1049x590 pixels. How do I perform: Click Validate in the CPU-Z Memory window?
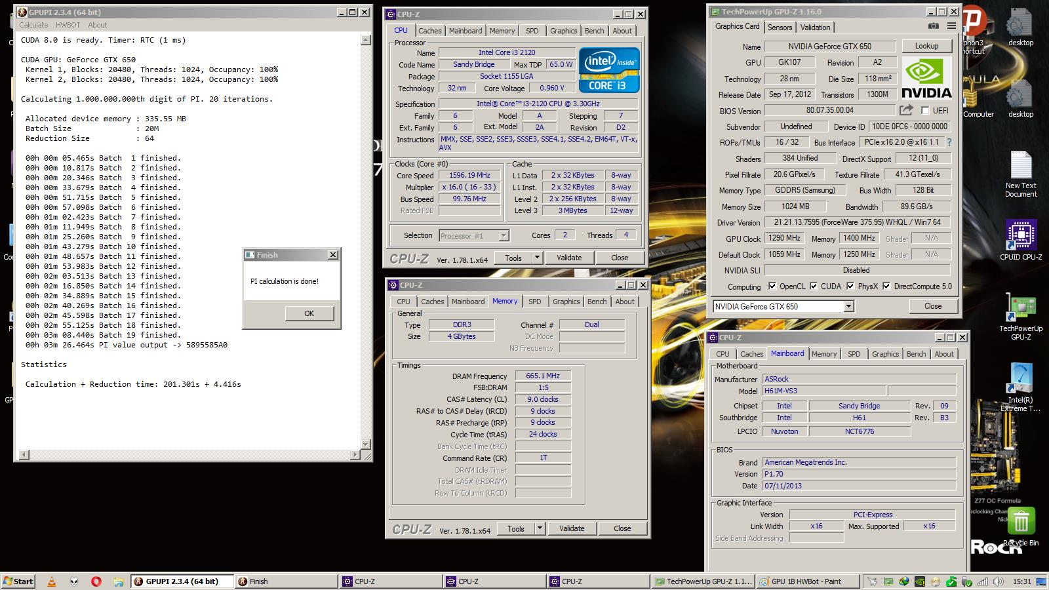[x=572, y=528]
